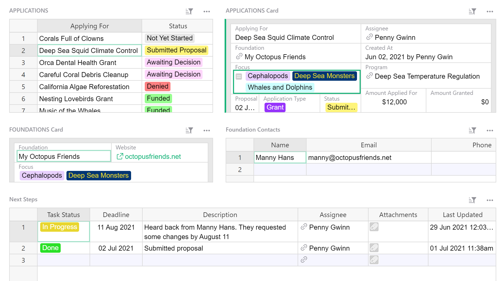Open sort and filter for APPLICATIONS table
This screenshot has width=502, height=281.
[189, 12]
